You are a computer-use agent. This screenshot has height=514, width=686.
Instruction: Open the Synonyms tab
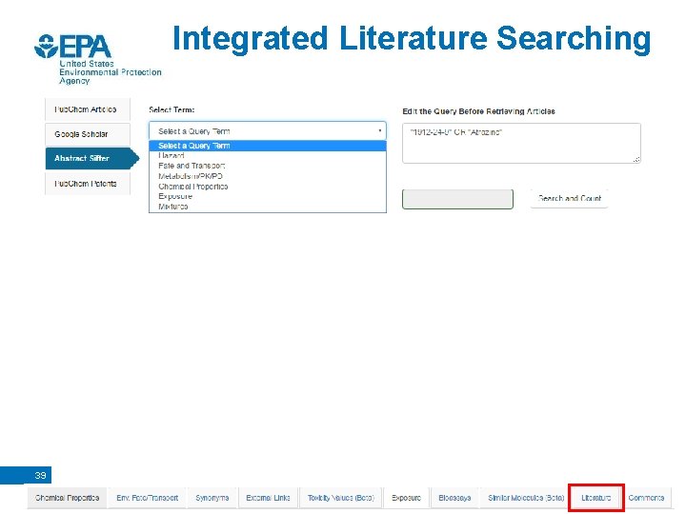[x=212, y=498]
